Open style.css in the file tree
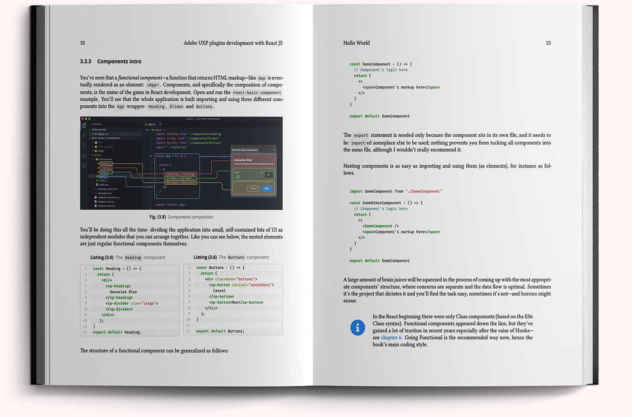The width and height of the screenshot is (632, 417). point(102,185)
